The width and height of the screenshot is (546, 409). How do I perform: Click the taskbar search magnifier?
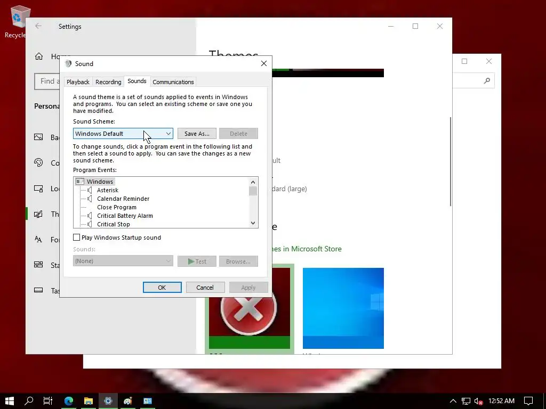pyautogui.click(x=29, y=400)
